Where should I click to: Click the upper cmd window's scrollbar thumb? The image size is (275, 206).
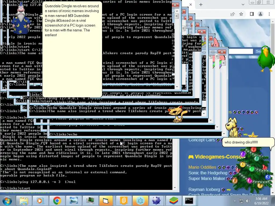coord(177,16)
